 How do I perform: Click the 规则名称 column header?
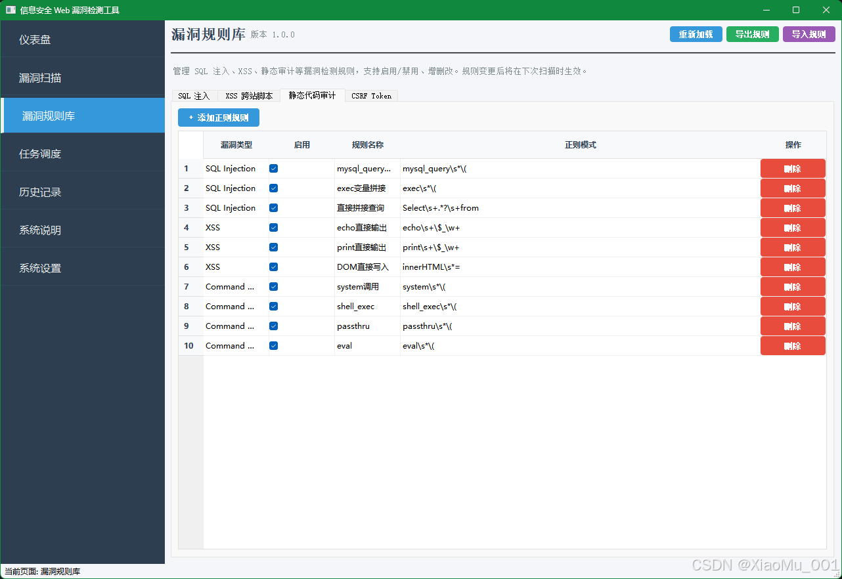coord(368,145)
